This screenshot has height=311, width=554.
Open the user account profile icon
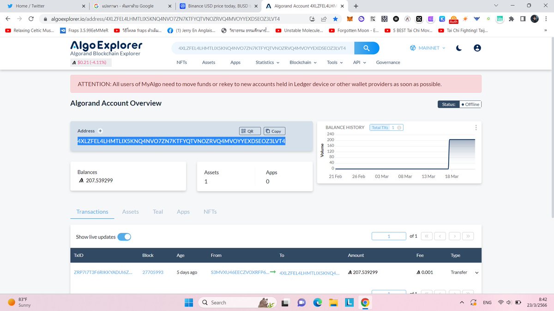(x=477, y=48)
